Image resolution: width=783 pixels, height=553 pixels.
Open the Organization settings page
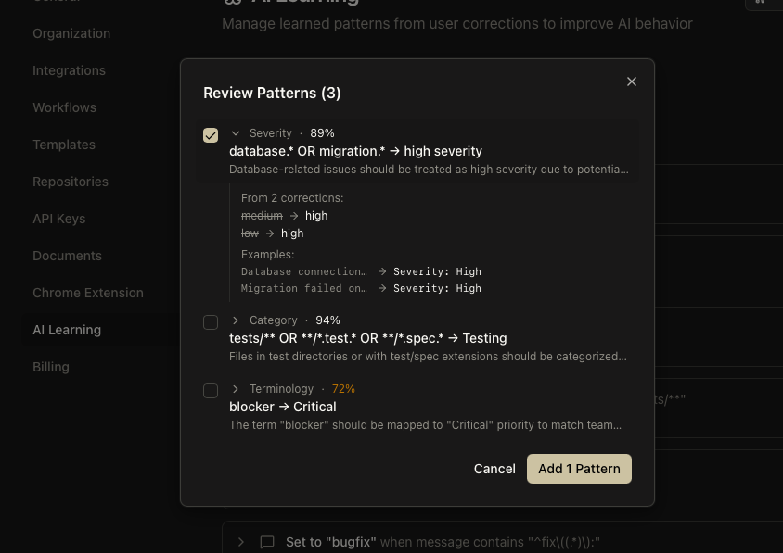[x=71, y=33]
